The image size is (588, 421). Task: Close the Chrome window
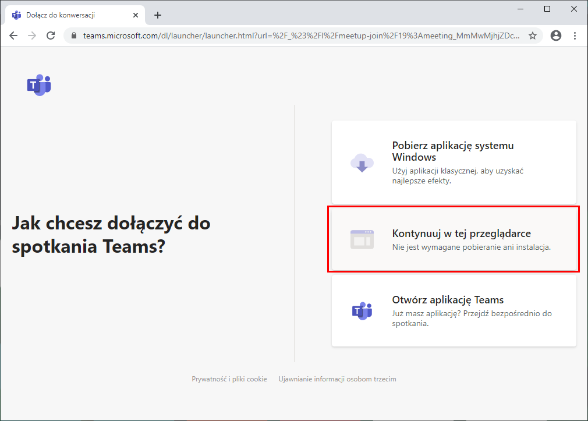pos(574,9)
